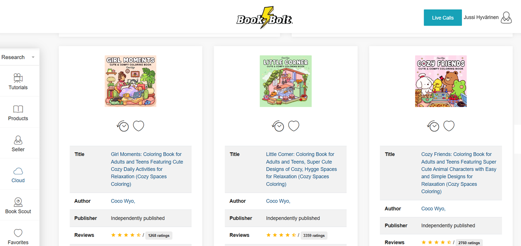Screen dimensions: 521x246
Task: Favorite the Girl Moments book with heart icon
Action: (x=138, y=126)
